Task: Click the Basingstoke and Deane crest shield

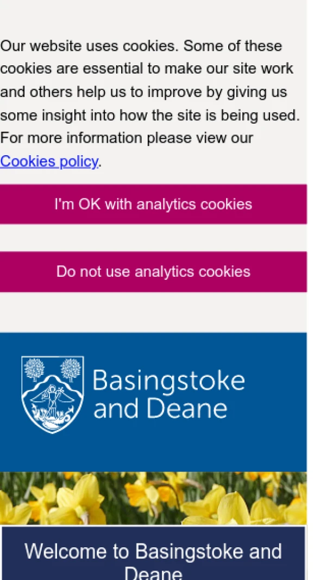Action: point(52,394)
